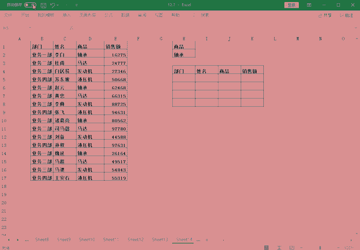Image resolution: width=360 pixels, height=250 pixels.
Task: Click the Undo arrow icon
Action: [52, 5]
